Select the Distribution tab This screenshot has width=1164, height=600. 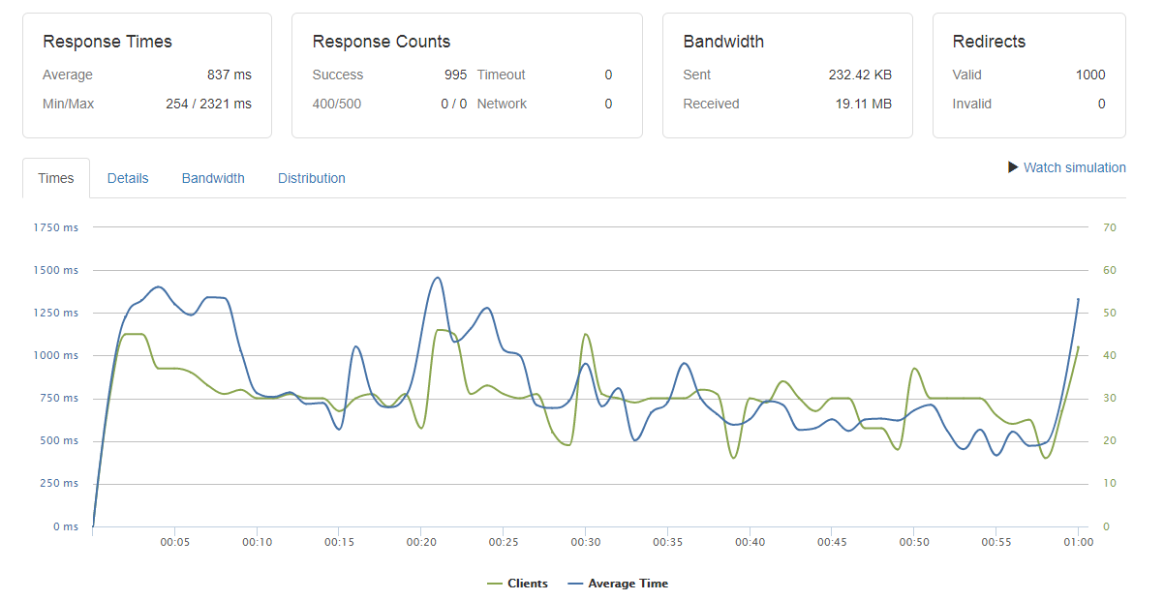311,178
